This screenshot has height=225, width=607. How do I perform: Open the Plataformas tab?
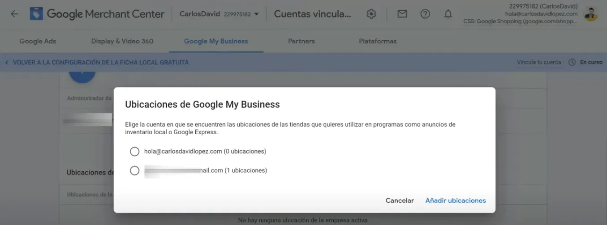click(x=378, y=41)
